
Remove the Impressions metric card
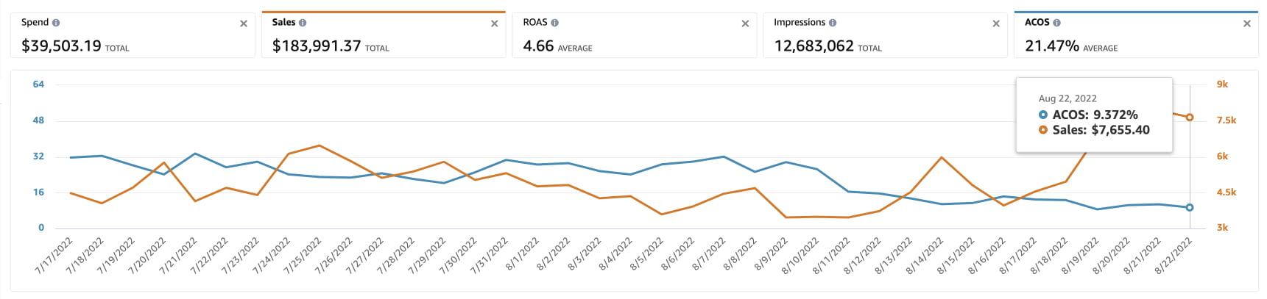tap(996, 24)
